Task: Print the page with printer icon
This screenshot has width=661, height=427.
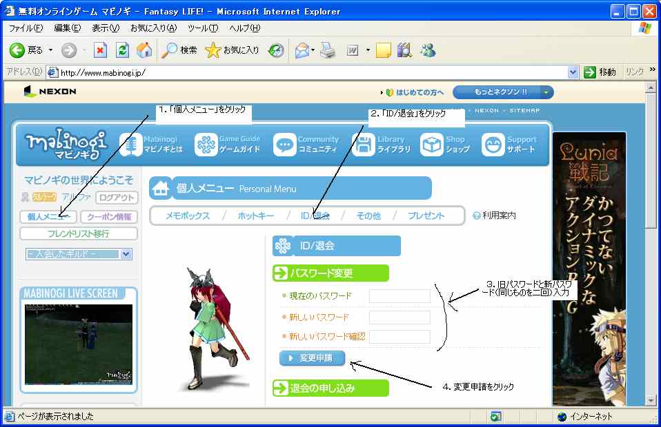Action: (x=328, y=50)
